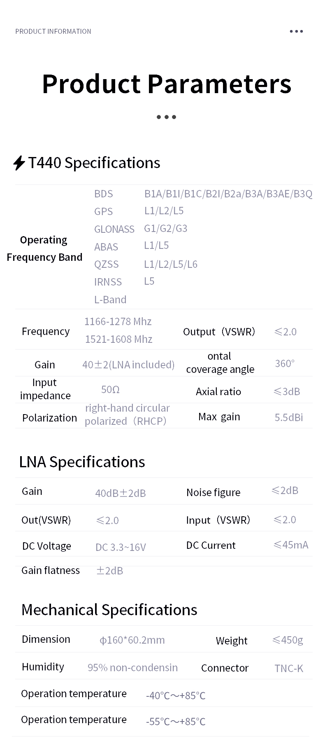Select the 50Ω input impedance value
325x738 pixels.
click(110, 389)
